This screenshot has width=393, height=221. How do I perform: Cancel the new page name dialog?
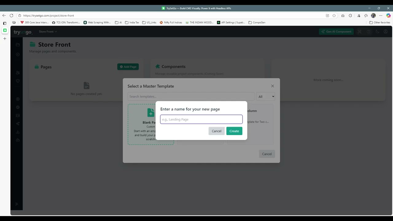click(x=216, y=131)
